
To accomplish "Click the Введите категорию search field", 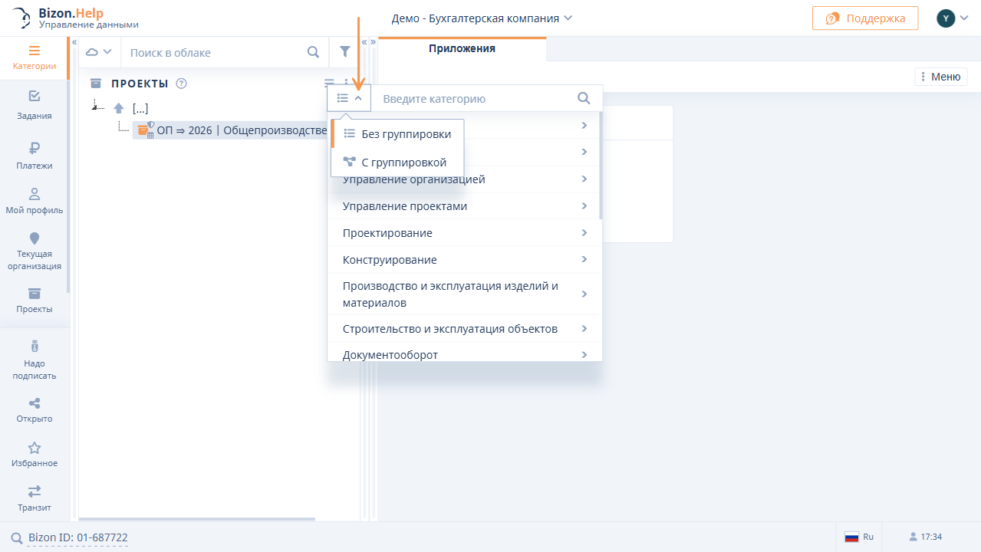I will (476, 98).
